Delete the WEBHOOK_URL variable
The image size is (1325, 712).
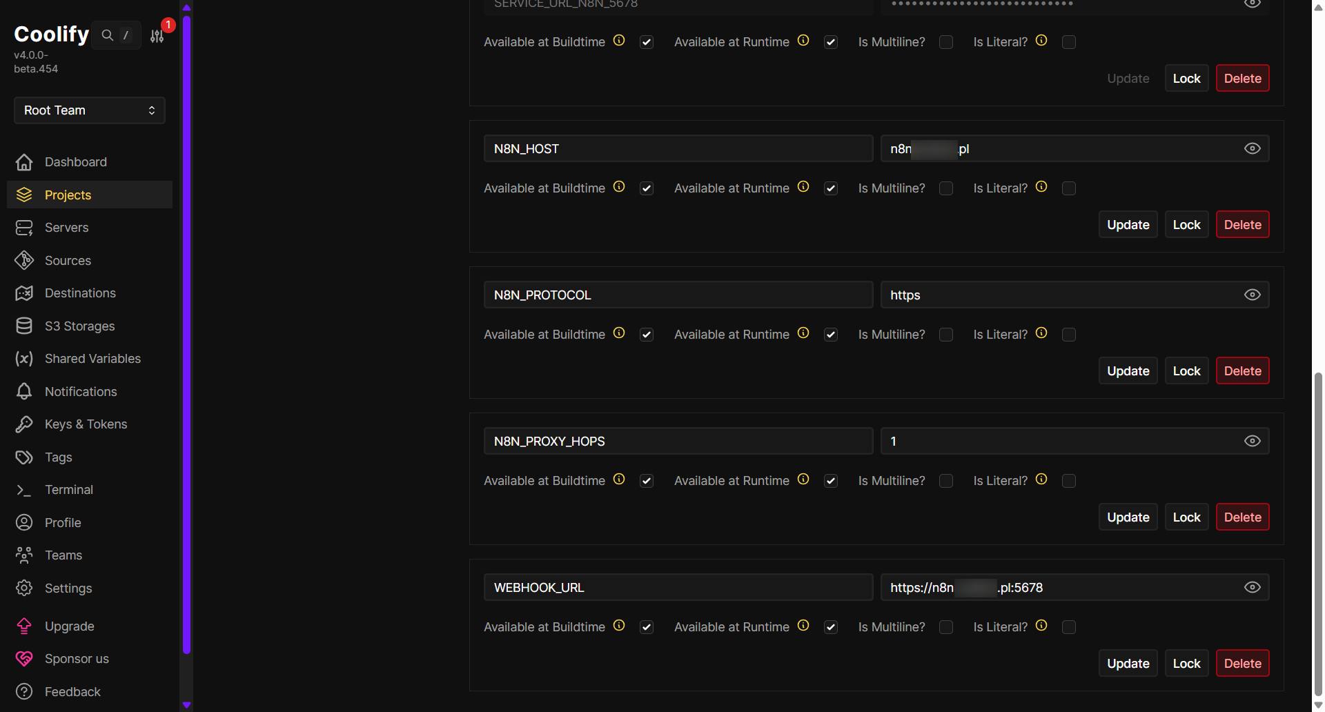pos(1243,664)
